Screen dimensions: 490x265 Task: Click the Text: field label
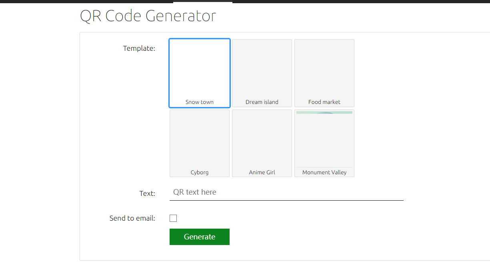click(147, 193)
